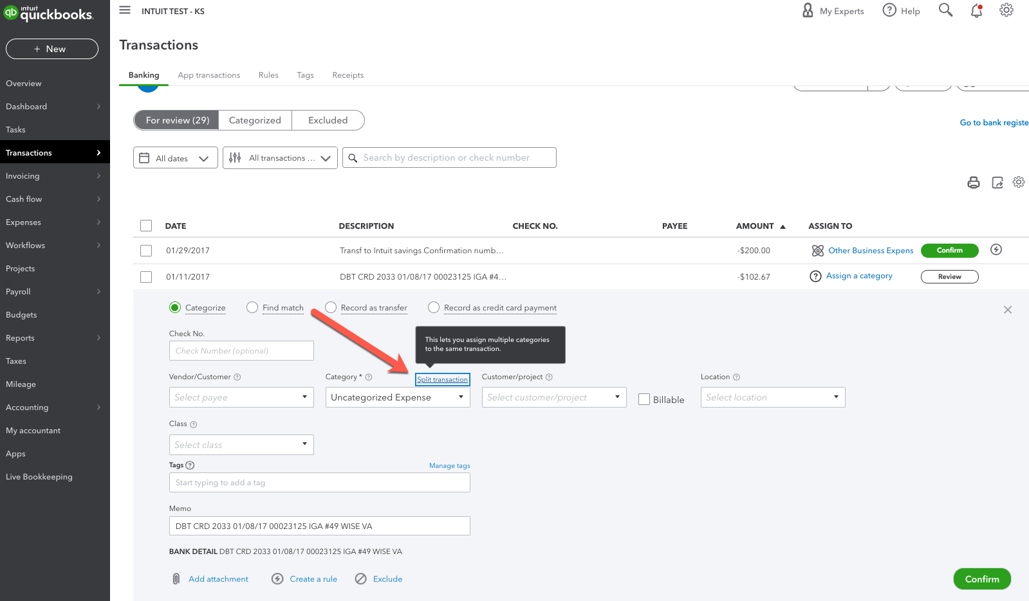Open My Experts panel
This screenshot has width=1029, height=601.
point(833,11)
